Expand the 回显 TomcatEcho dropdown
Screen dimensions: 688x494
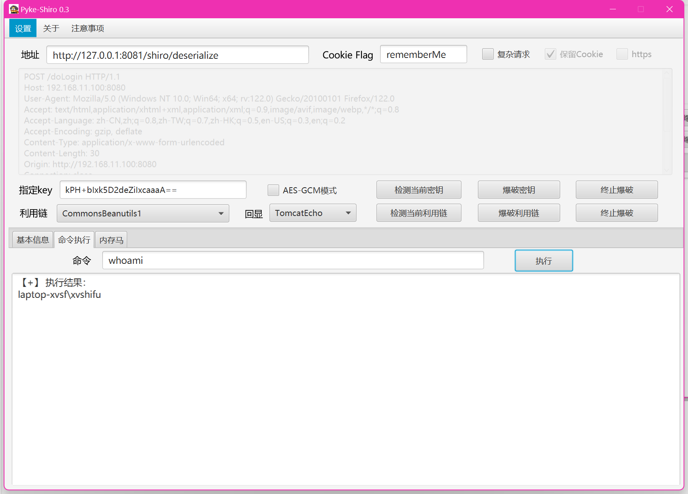tap(313, 213)
